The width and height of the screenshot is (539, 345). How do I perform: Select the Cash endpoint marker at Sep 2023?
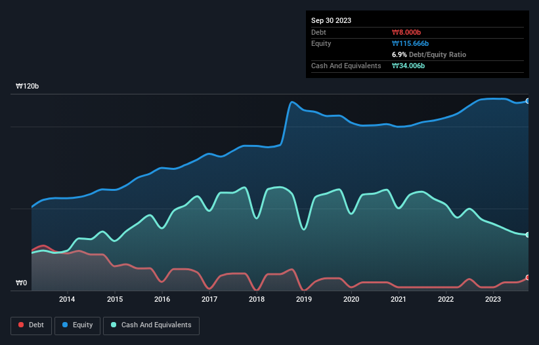click(x=528, y=235)
